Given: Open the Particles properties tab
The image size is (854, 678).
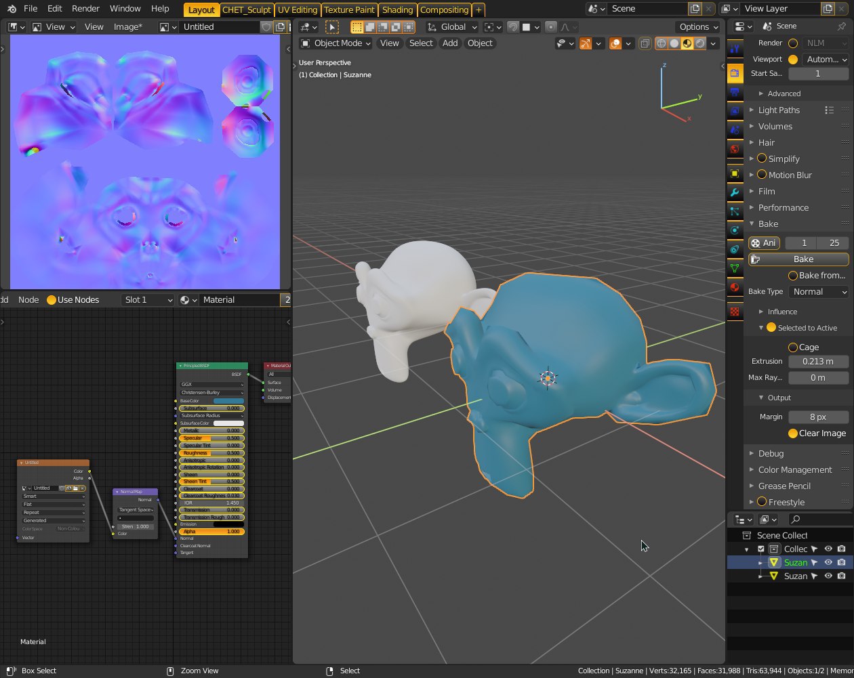Looking at the screenshot, I should pyautogui.click(x=735, y=211).
